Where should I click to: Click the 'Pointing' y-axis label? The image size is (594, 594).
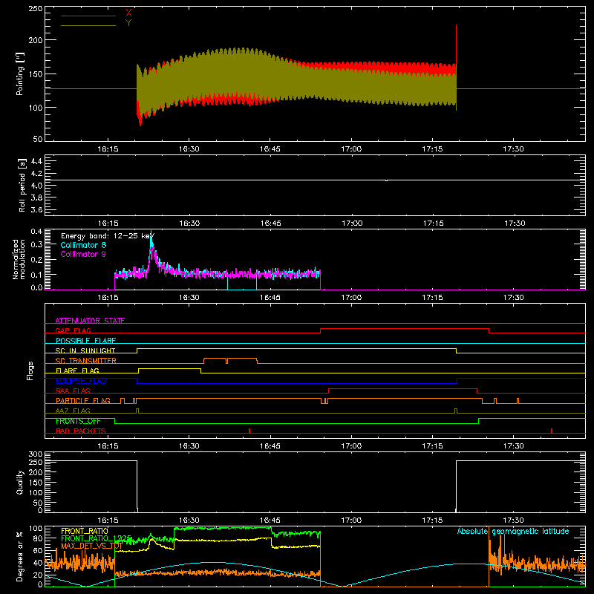coord(20,74)
